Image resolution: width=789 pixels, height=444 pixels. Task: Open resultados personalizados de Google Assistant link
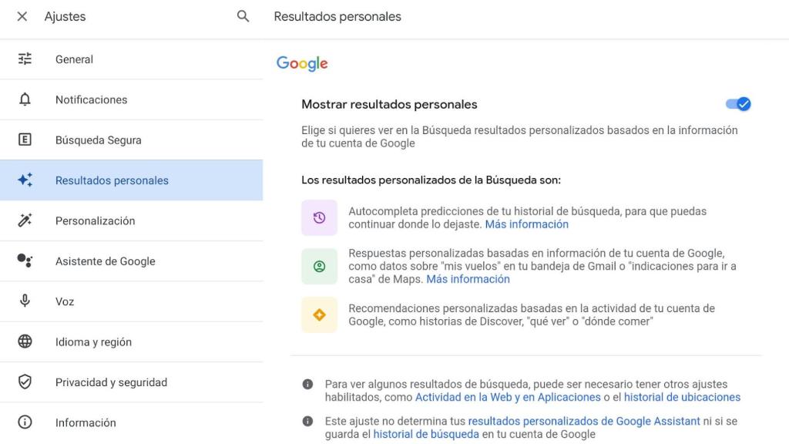click(584, 422)
